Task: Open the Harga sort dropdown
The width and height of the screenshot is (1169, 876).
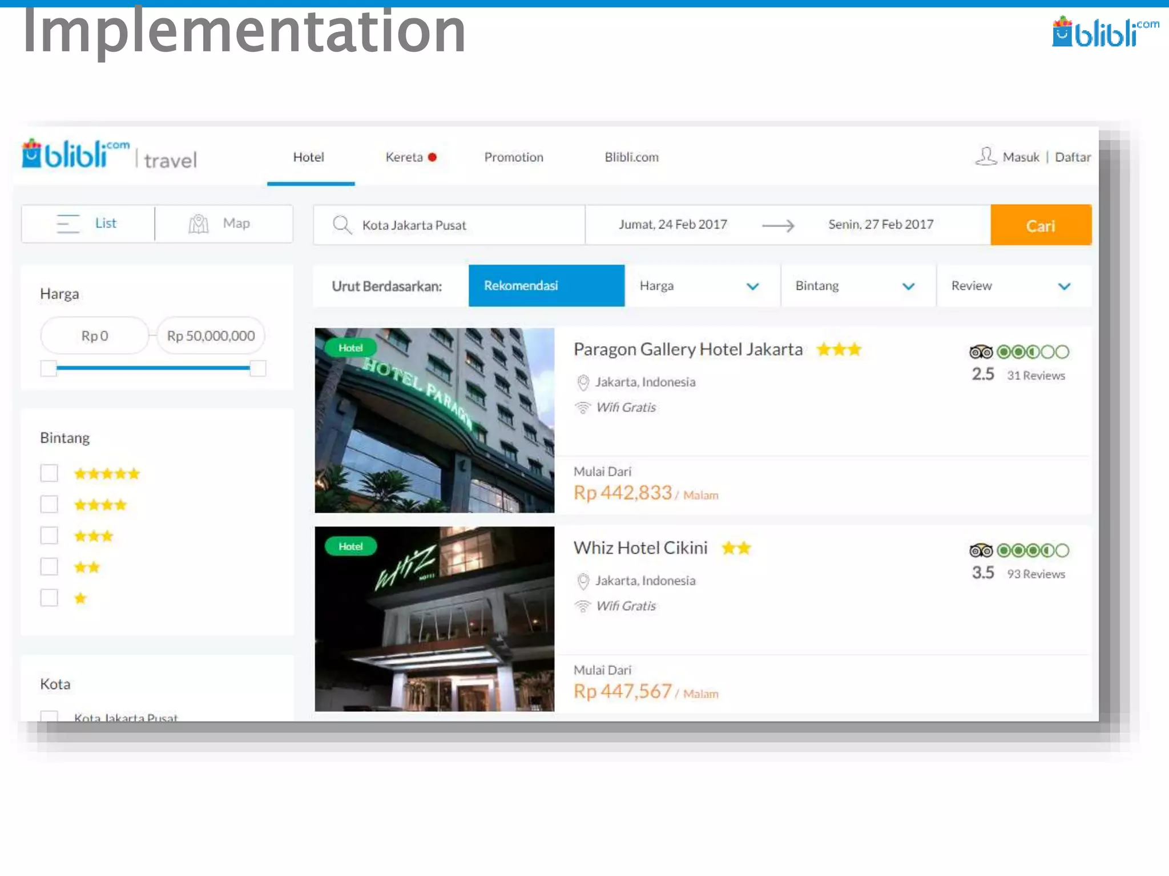Action: 703,286
